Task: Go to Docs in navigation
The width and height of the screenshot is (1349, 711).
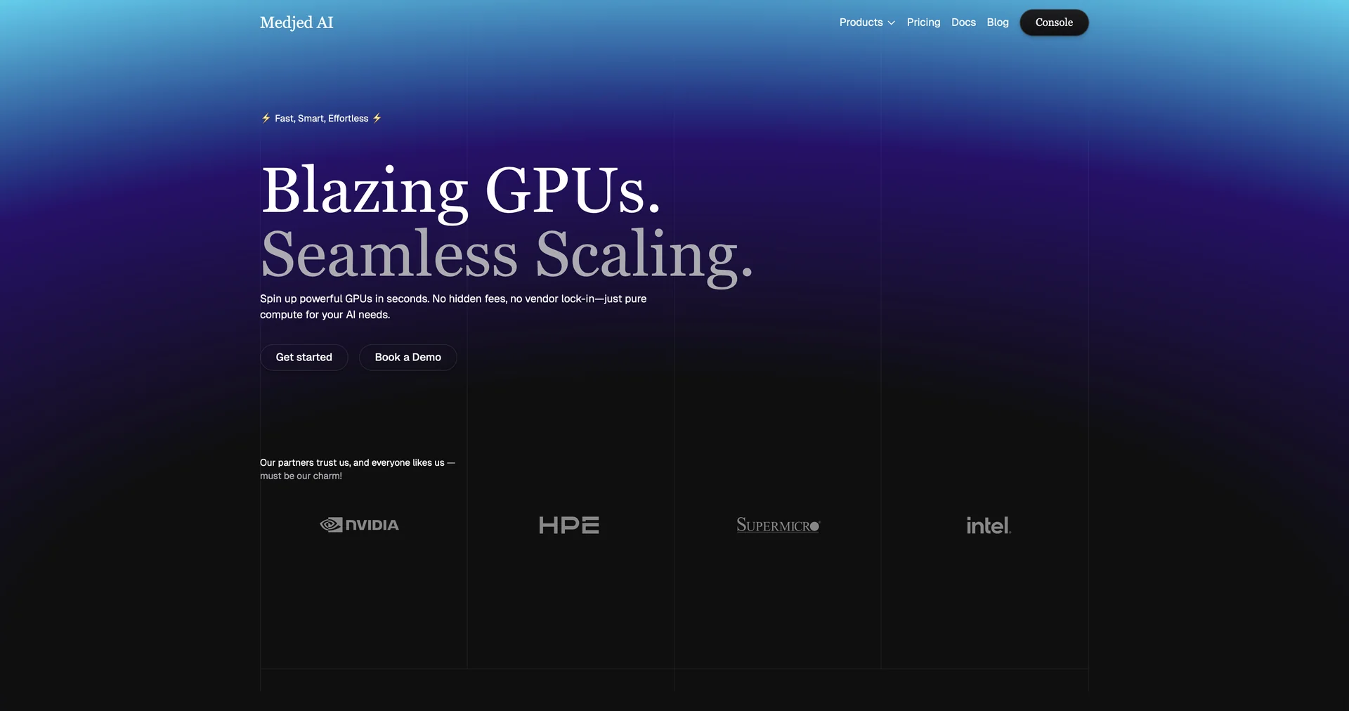Action: point(963,22)
